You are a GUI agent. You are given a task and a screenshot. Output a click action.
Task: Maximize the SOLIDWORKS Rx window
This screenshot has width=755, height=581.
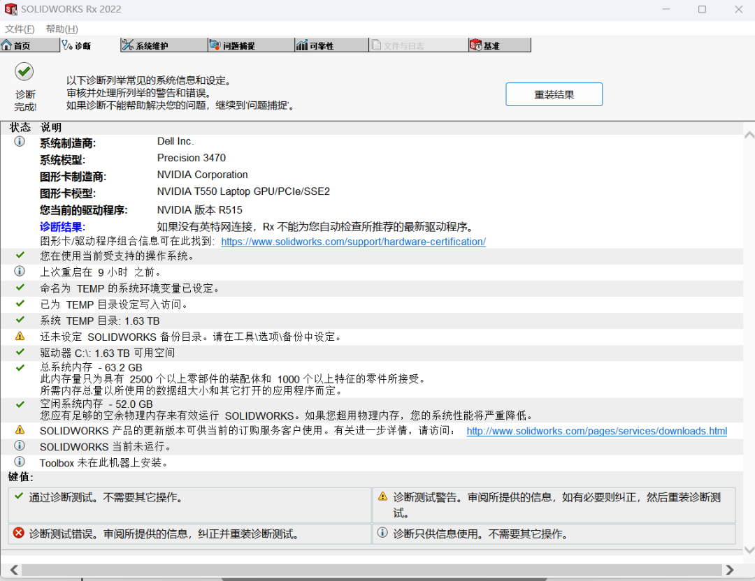[702, 9]
